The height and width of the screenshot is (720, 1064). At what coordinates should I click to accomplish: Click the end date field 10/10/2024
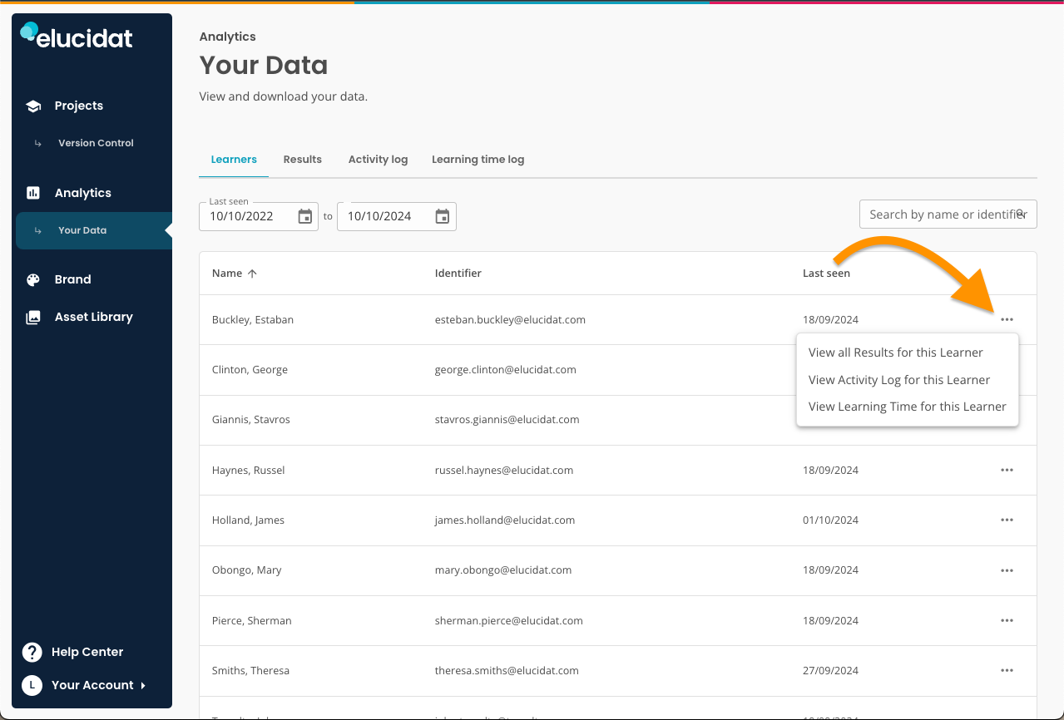point(397,216)
